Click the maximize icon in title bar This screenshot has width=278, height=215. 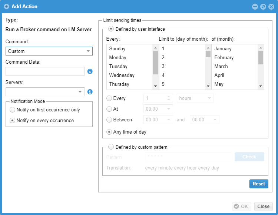(263, 7)
